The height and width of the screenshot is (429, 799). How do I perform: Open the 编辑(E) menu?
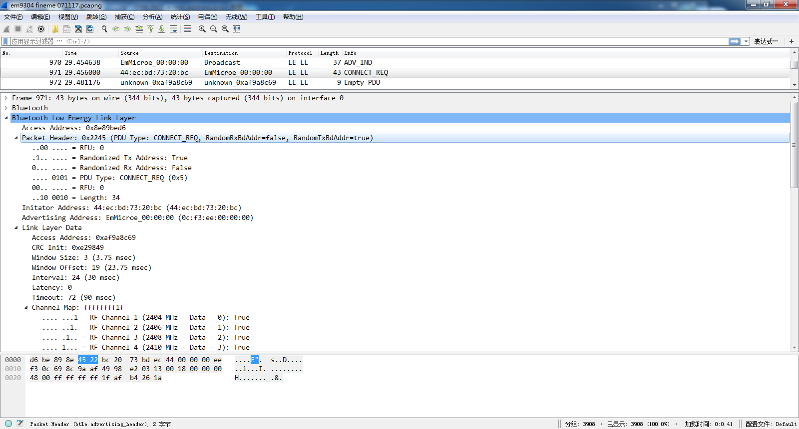tap(40, 17)
